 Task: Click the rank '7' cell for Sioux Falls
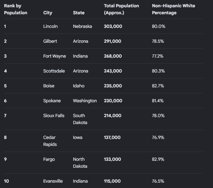pos(5,116)
